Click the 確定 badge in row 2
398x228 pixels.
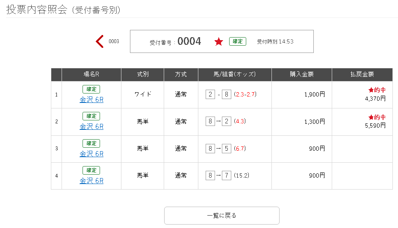[x=91, y=116]
